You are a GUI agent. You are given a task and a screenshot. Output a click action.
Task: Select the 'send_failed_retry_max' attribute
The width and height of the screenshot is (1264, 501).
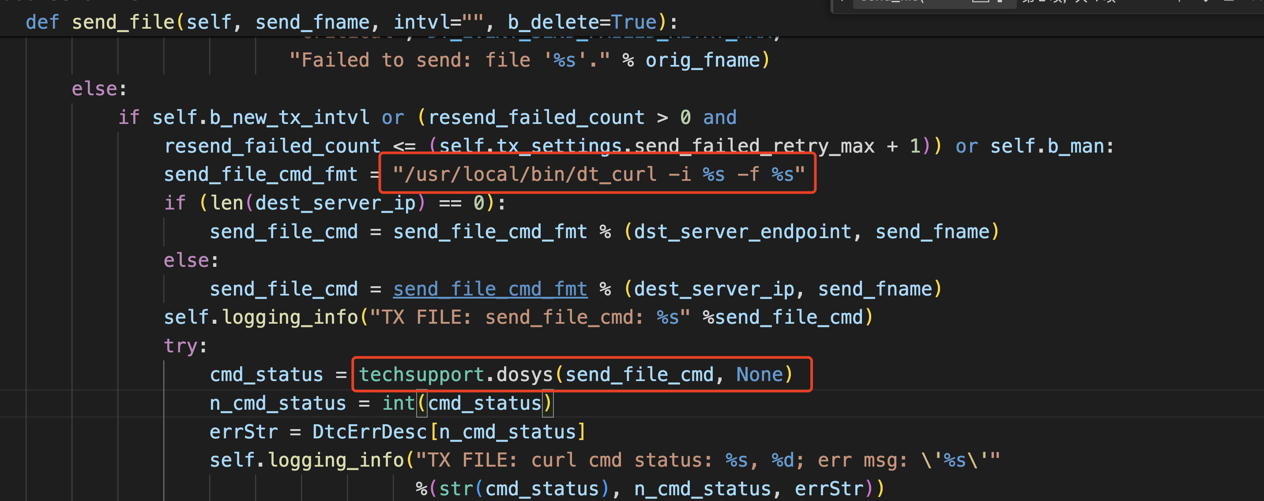click(754, 146)
